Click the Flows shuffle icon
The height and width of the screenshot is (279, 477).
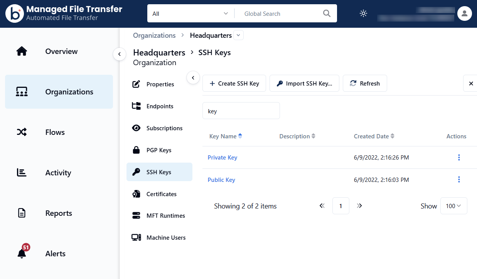(22, 132)
